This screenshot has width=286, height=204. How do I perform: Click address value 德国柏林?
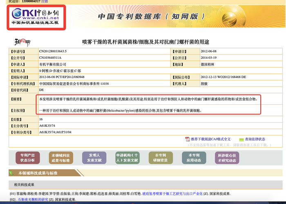point(208,65)
